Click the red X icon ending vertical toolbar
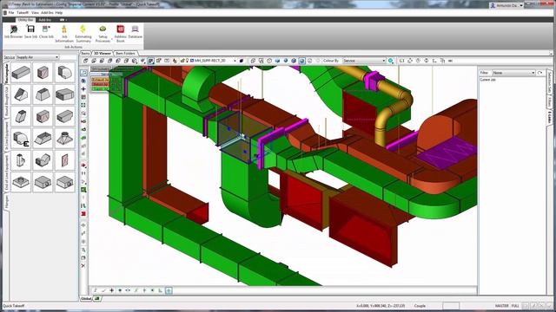 [x=83, y=265]
